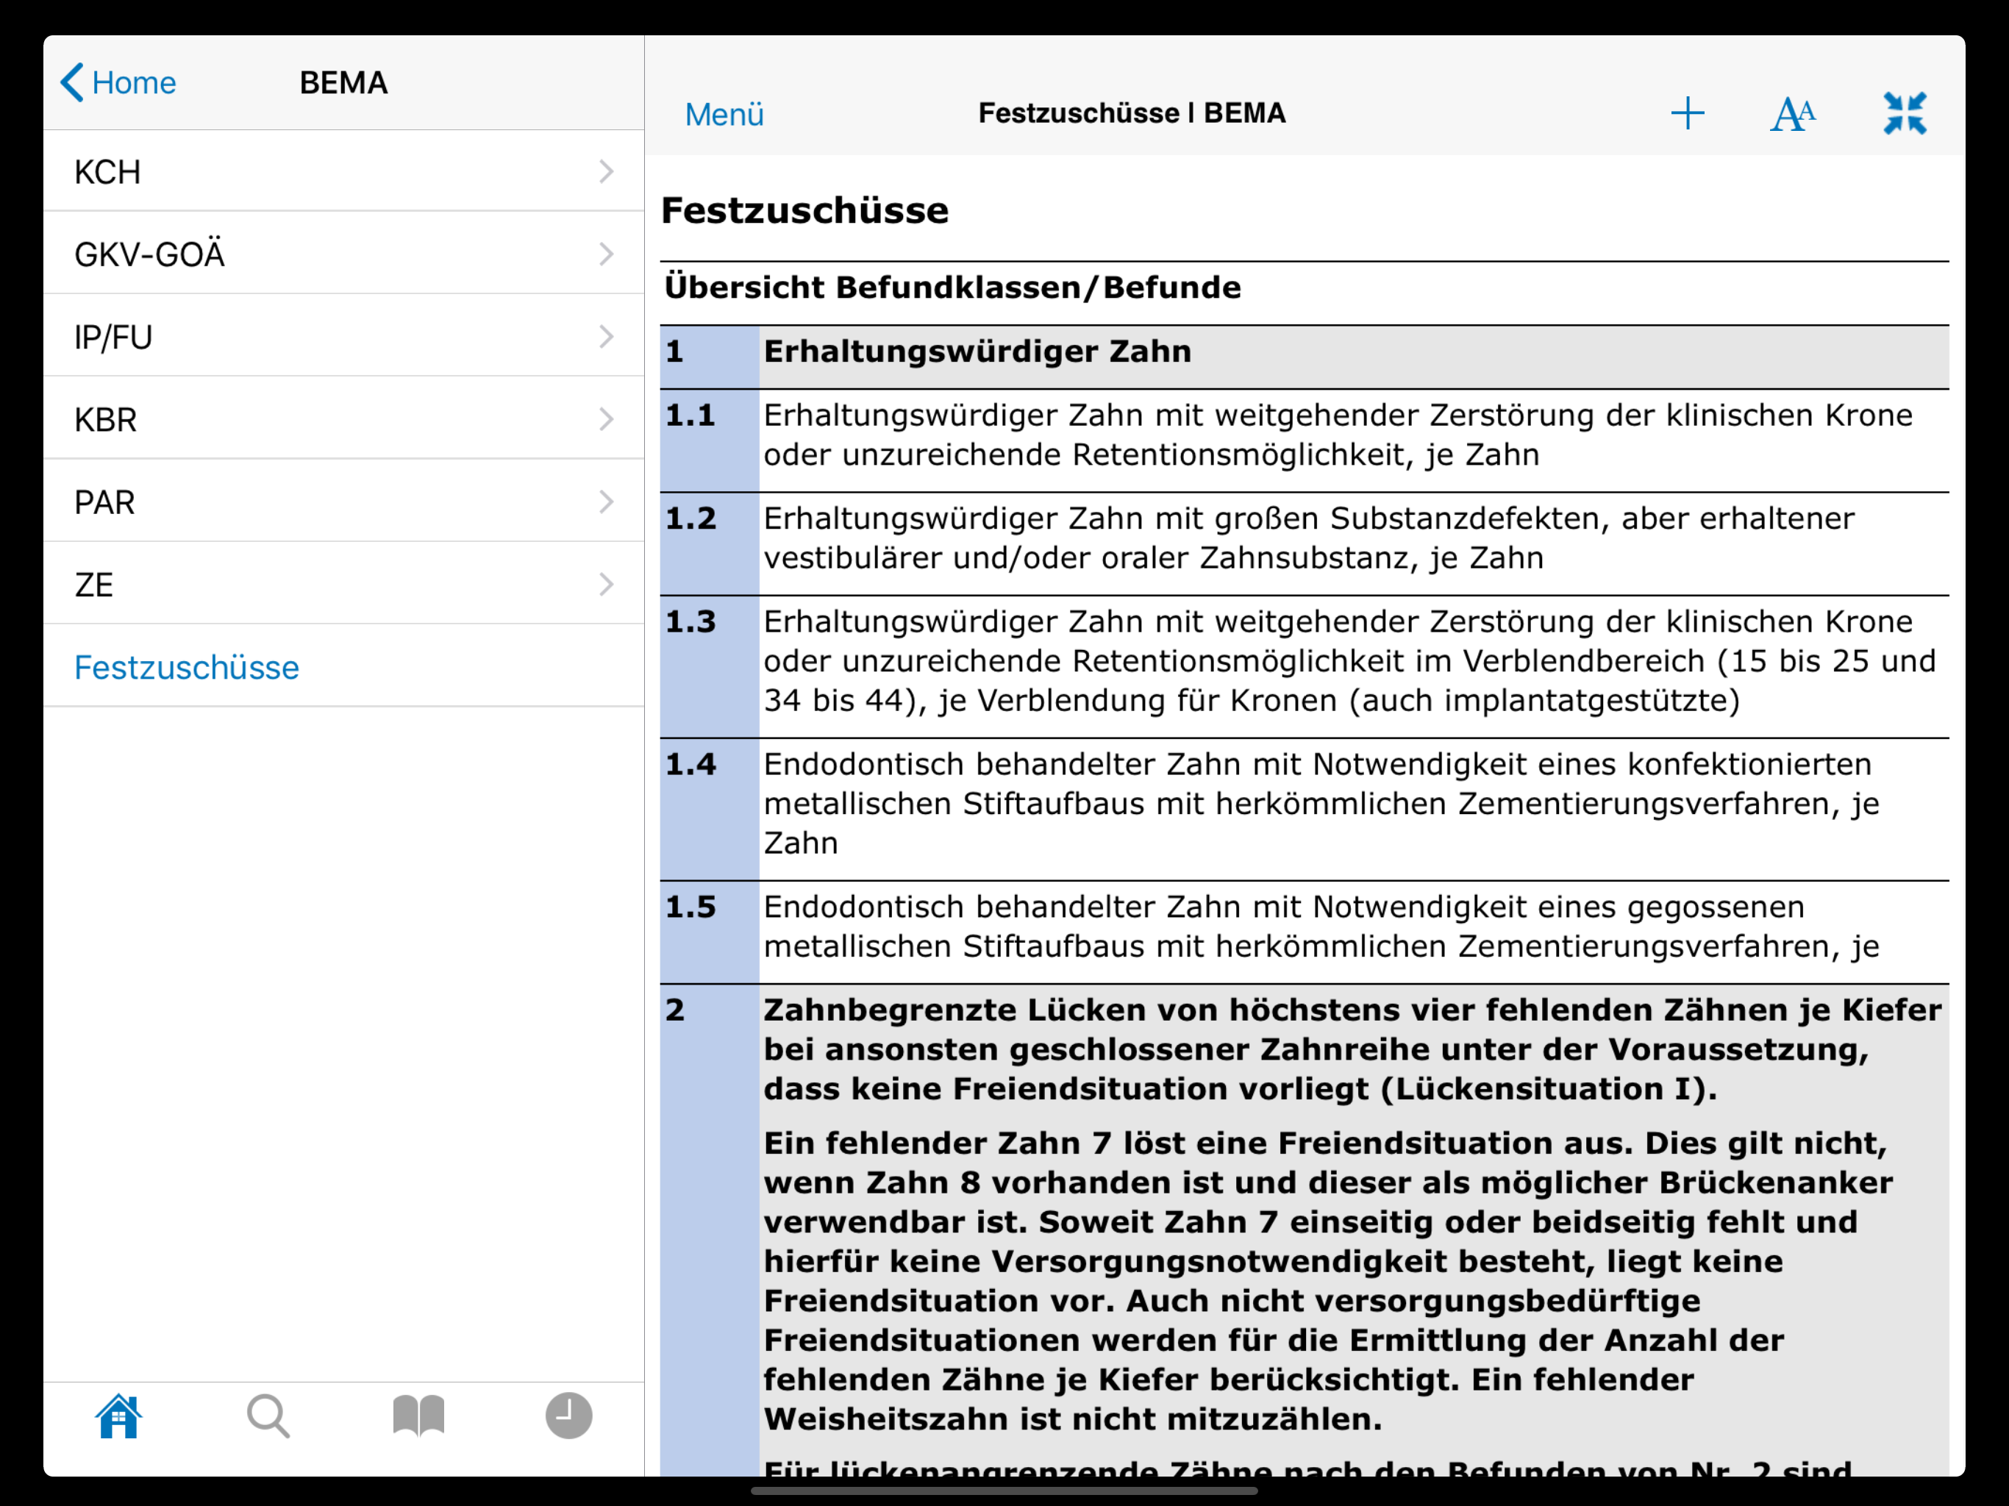Viewport: 2009px width, 1506px height.
Task: Go back to Home
Action: [118, 82]
